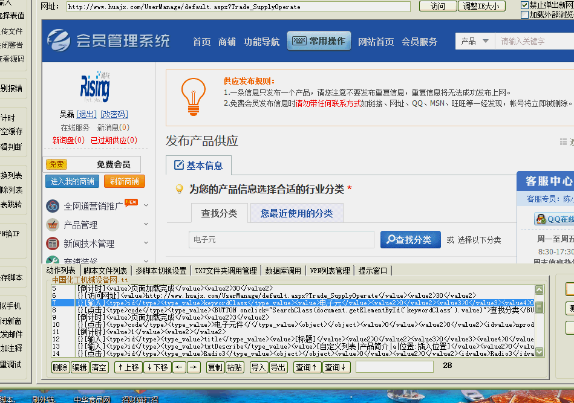Open the 产品 search type dropdown
This screenshot has width=574, height=403.
[475, 41]
